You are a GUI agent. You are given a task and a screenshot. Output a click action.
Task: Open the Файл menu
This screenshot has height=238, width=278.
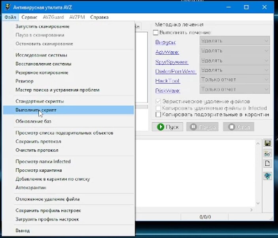[x=10, y=17]
